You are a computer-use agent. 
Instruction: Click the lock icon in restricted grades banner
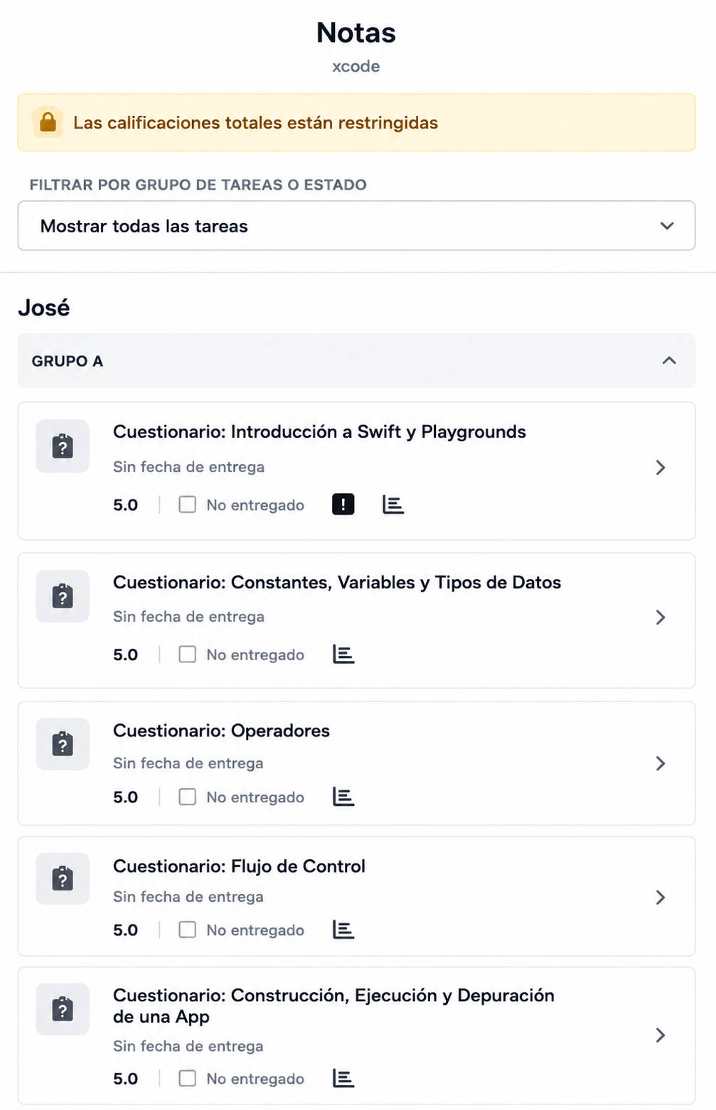(x=48, y=122)
